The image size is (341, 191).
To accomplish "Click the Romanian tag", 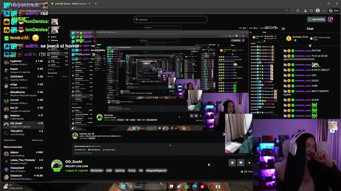I will click(x=96, y=171).
